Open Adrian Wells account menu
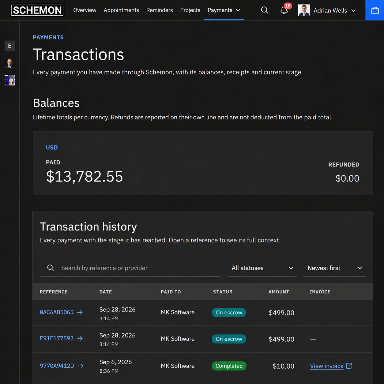This screenshot has height=384, width=384. click(327, 10)
